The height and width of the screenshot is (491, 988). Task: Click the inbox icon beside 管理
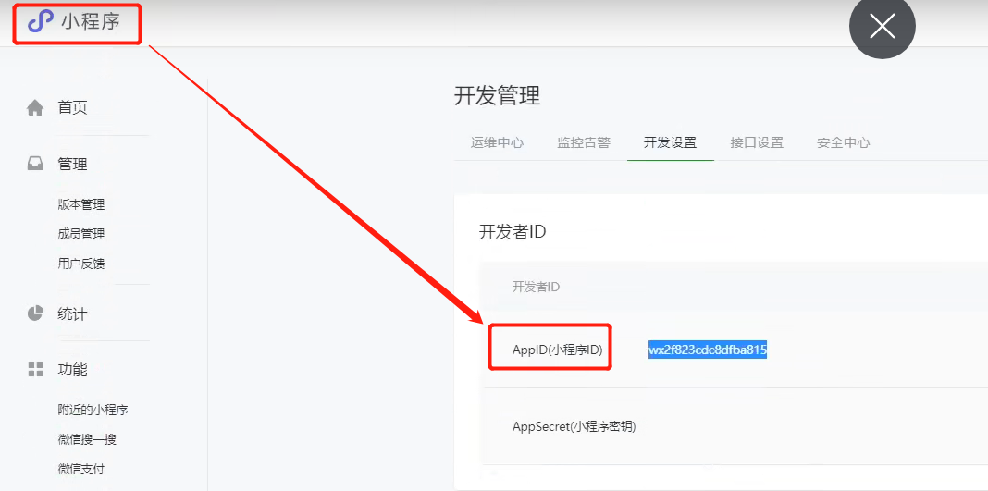pyautogui.click(x=35, y=165)
